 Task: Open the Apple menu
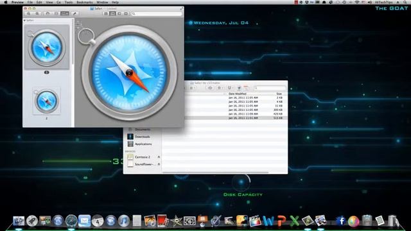(x=6, y=2)
